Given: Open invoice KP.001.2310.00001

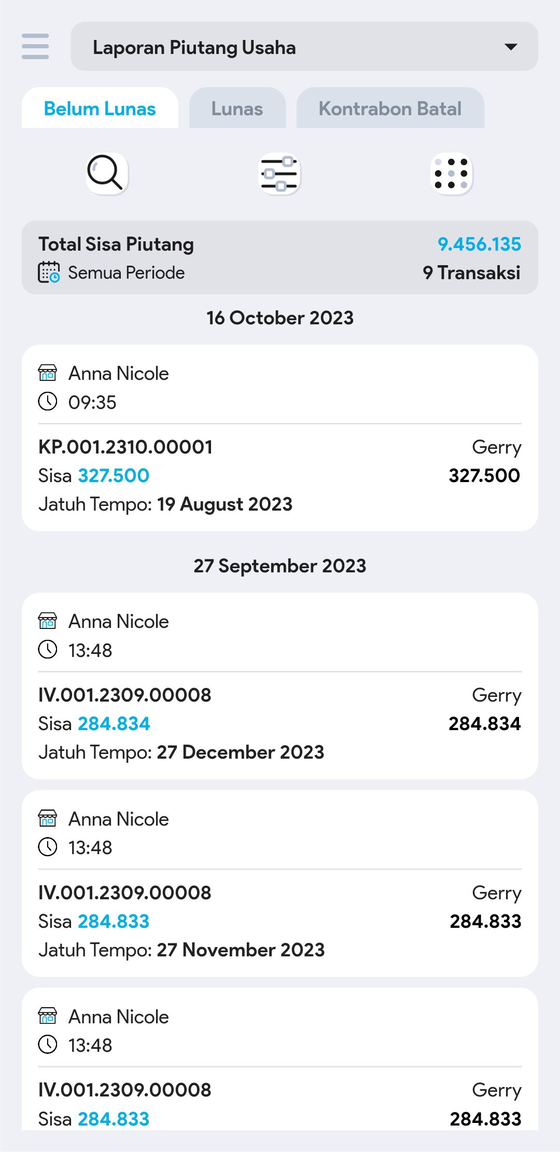Looking at the screenshot, I should (x=125, y=447).
